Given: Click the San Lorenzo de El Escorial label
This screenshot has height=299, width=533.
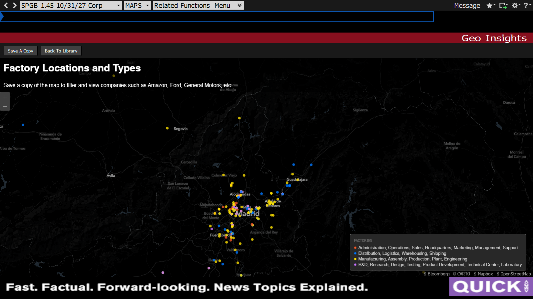Looking at the screenshot, I should [178, 186].
